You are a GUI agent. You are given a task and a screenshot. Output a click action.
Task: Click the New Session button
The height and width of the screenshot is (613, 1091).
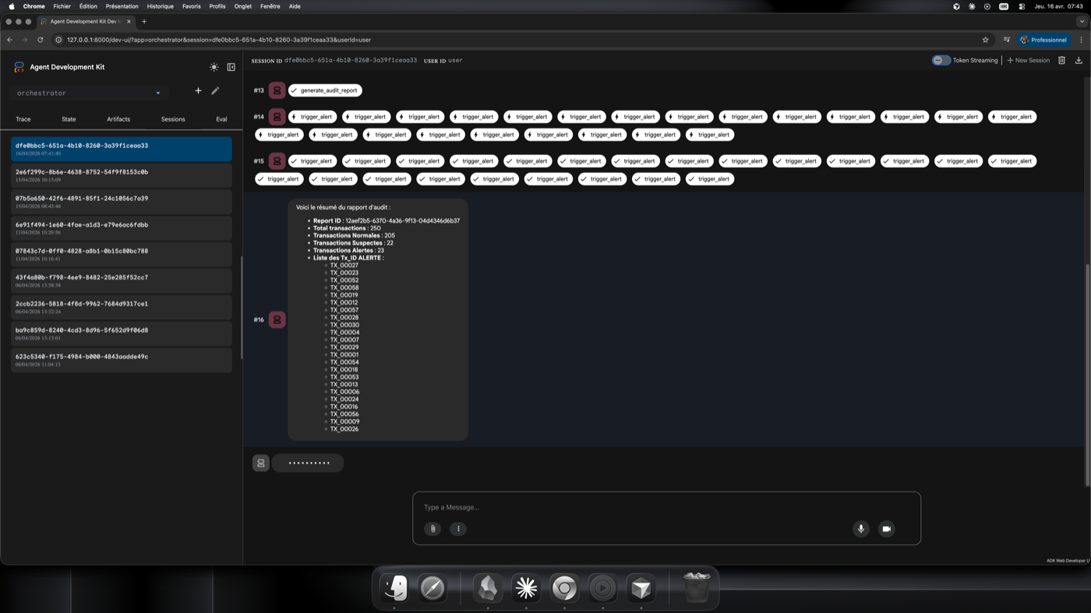point(1029,60)
